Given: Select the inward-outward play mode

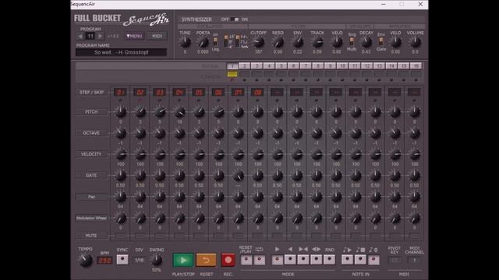Looking at the screenshot, I should 317,260.
